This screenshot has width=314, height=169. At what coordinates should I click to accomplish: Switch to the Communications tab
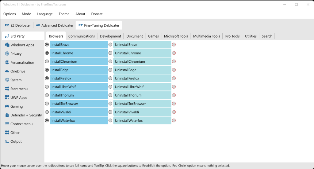(82, 36)
